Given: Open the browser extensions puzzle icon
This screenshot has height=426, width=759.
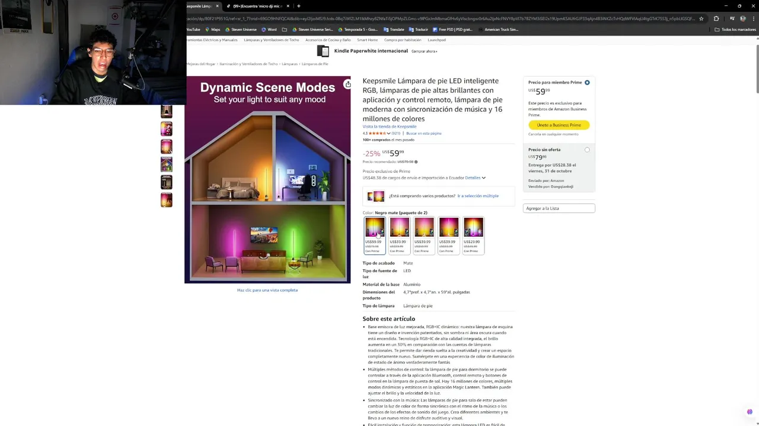Looking at the screenshot, I should tap(716, 18).
